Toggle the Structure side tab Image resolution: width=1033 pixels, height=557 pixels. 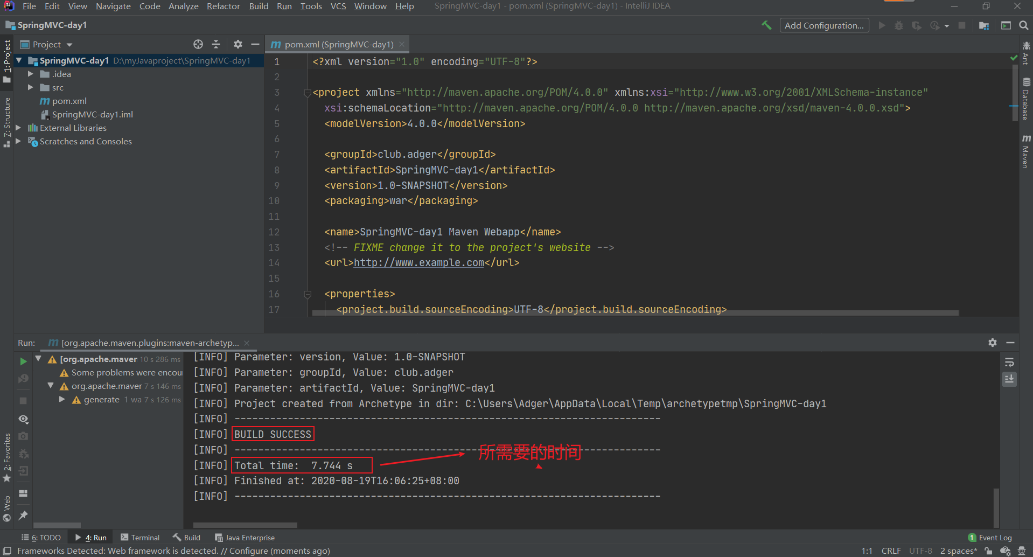click(x=7, y=122)
